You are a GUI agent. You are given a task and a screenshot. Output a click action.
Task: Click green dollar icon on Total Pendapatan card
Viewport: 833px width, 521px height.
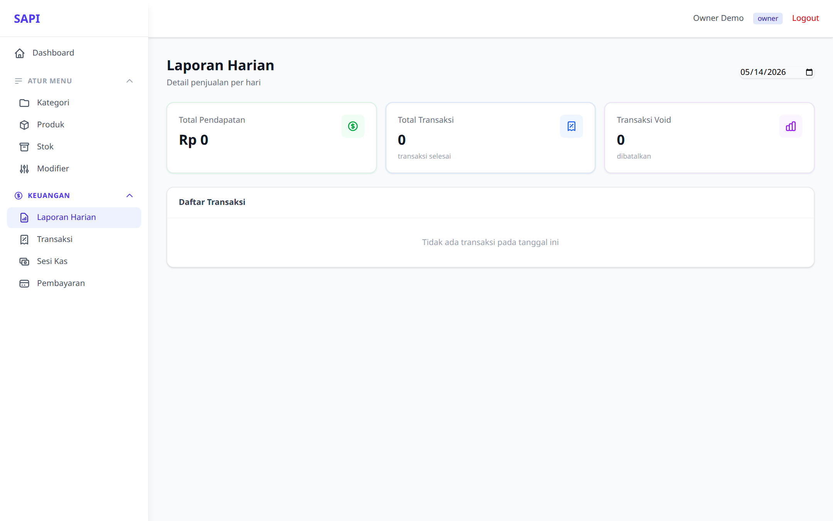tap(353, 126)
